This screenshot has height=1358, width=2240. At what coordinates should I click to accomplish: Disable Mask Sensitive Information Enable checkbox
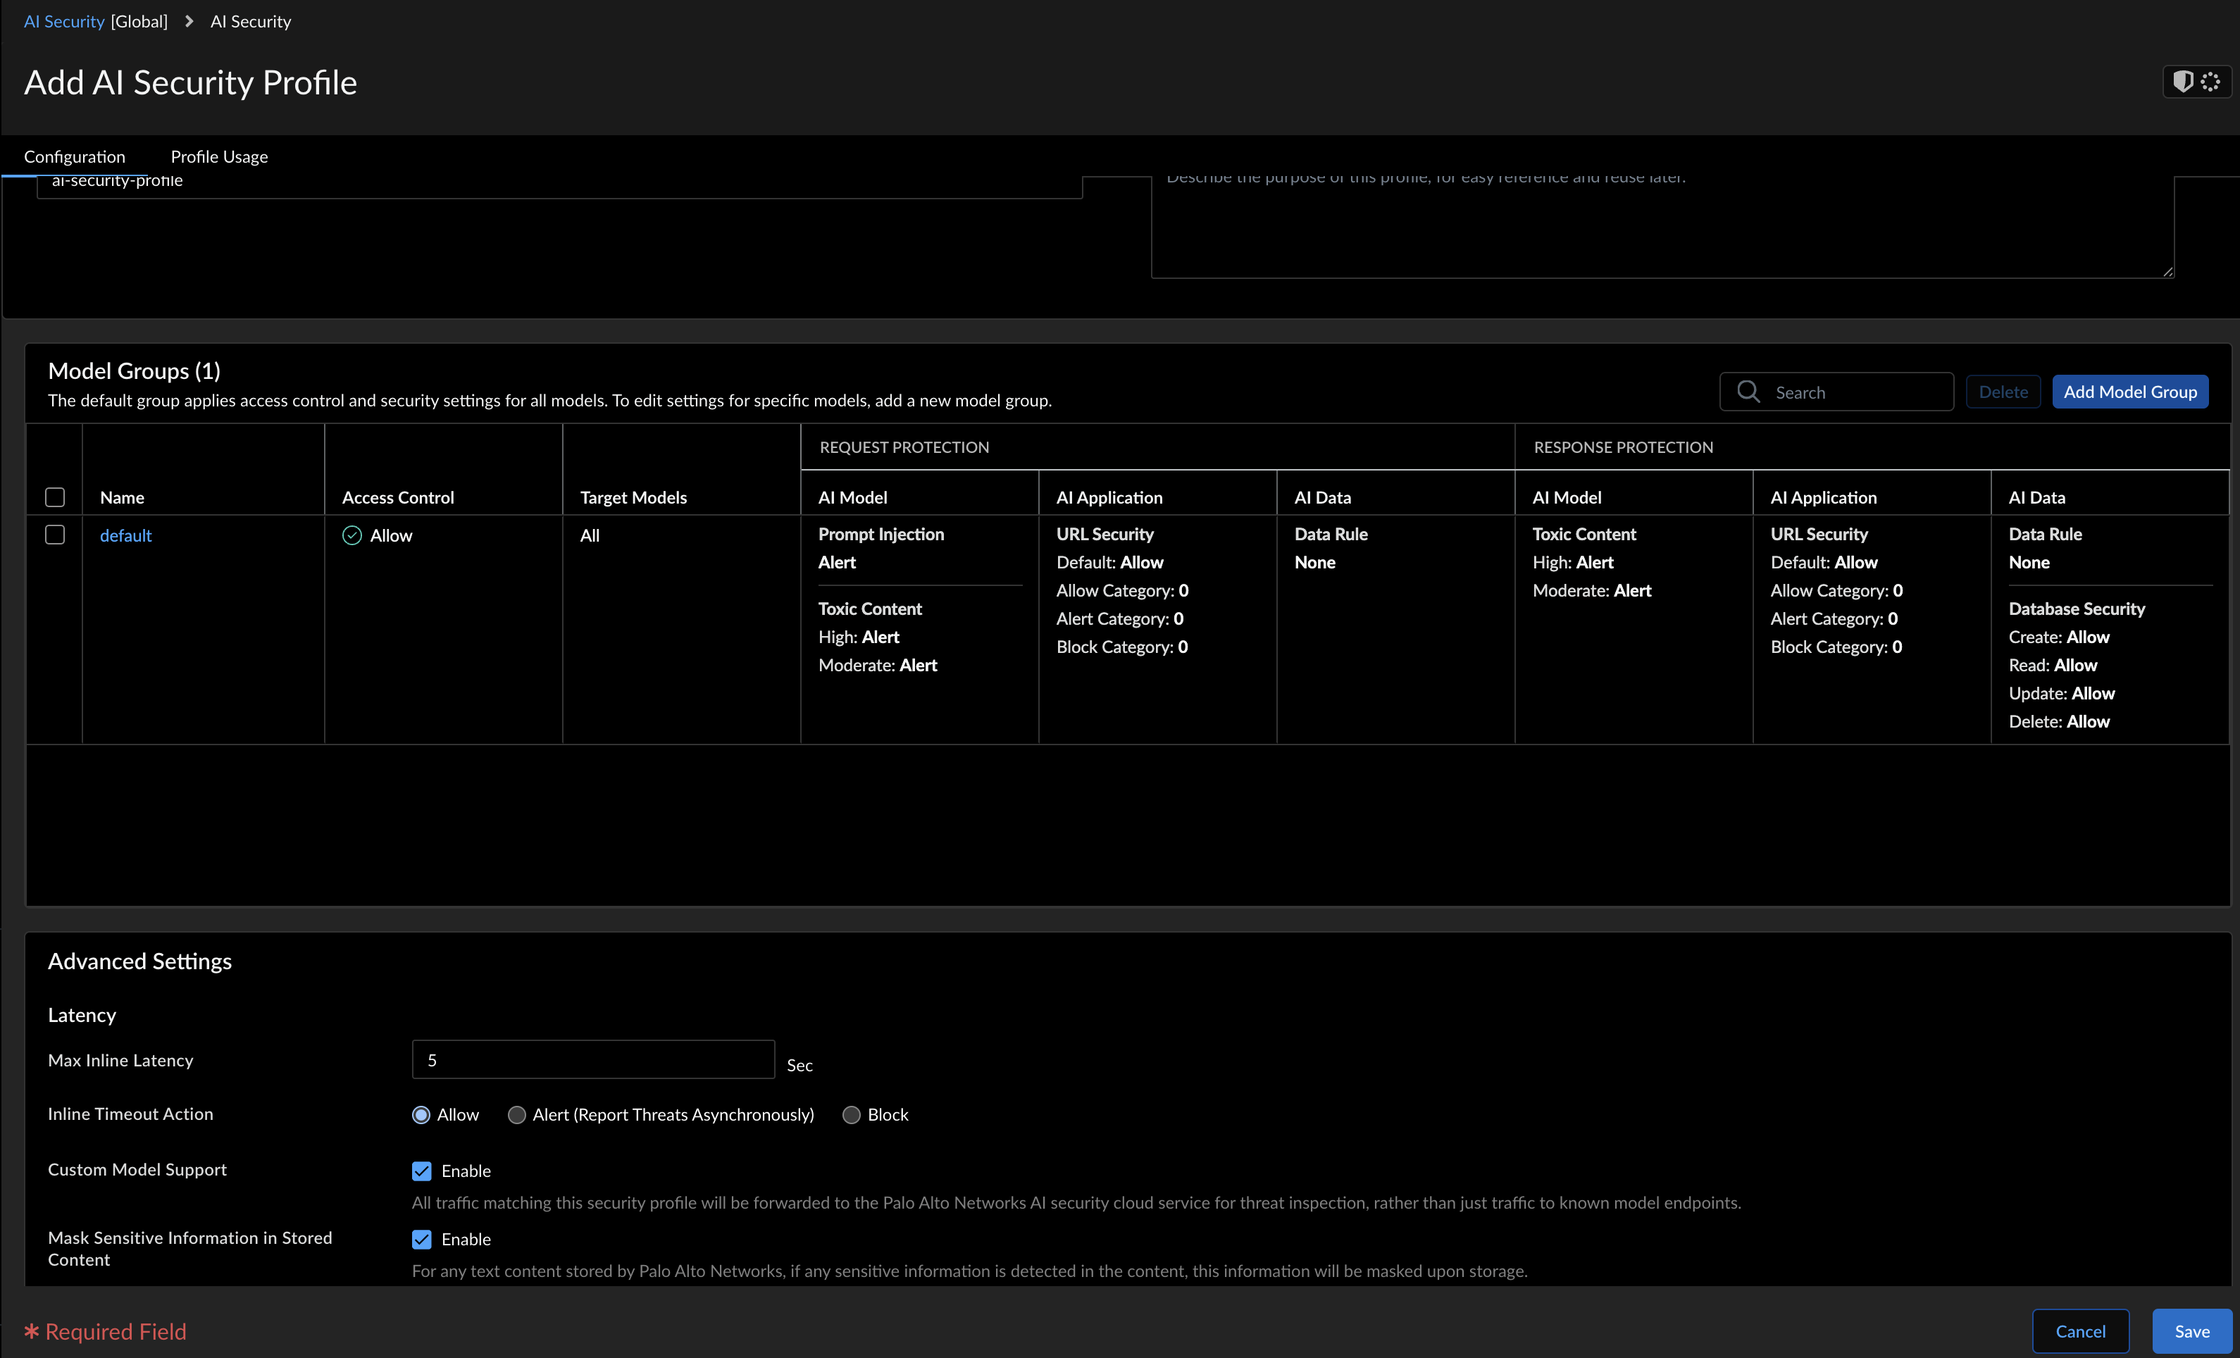(x=422, y=1239)
